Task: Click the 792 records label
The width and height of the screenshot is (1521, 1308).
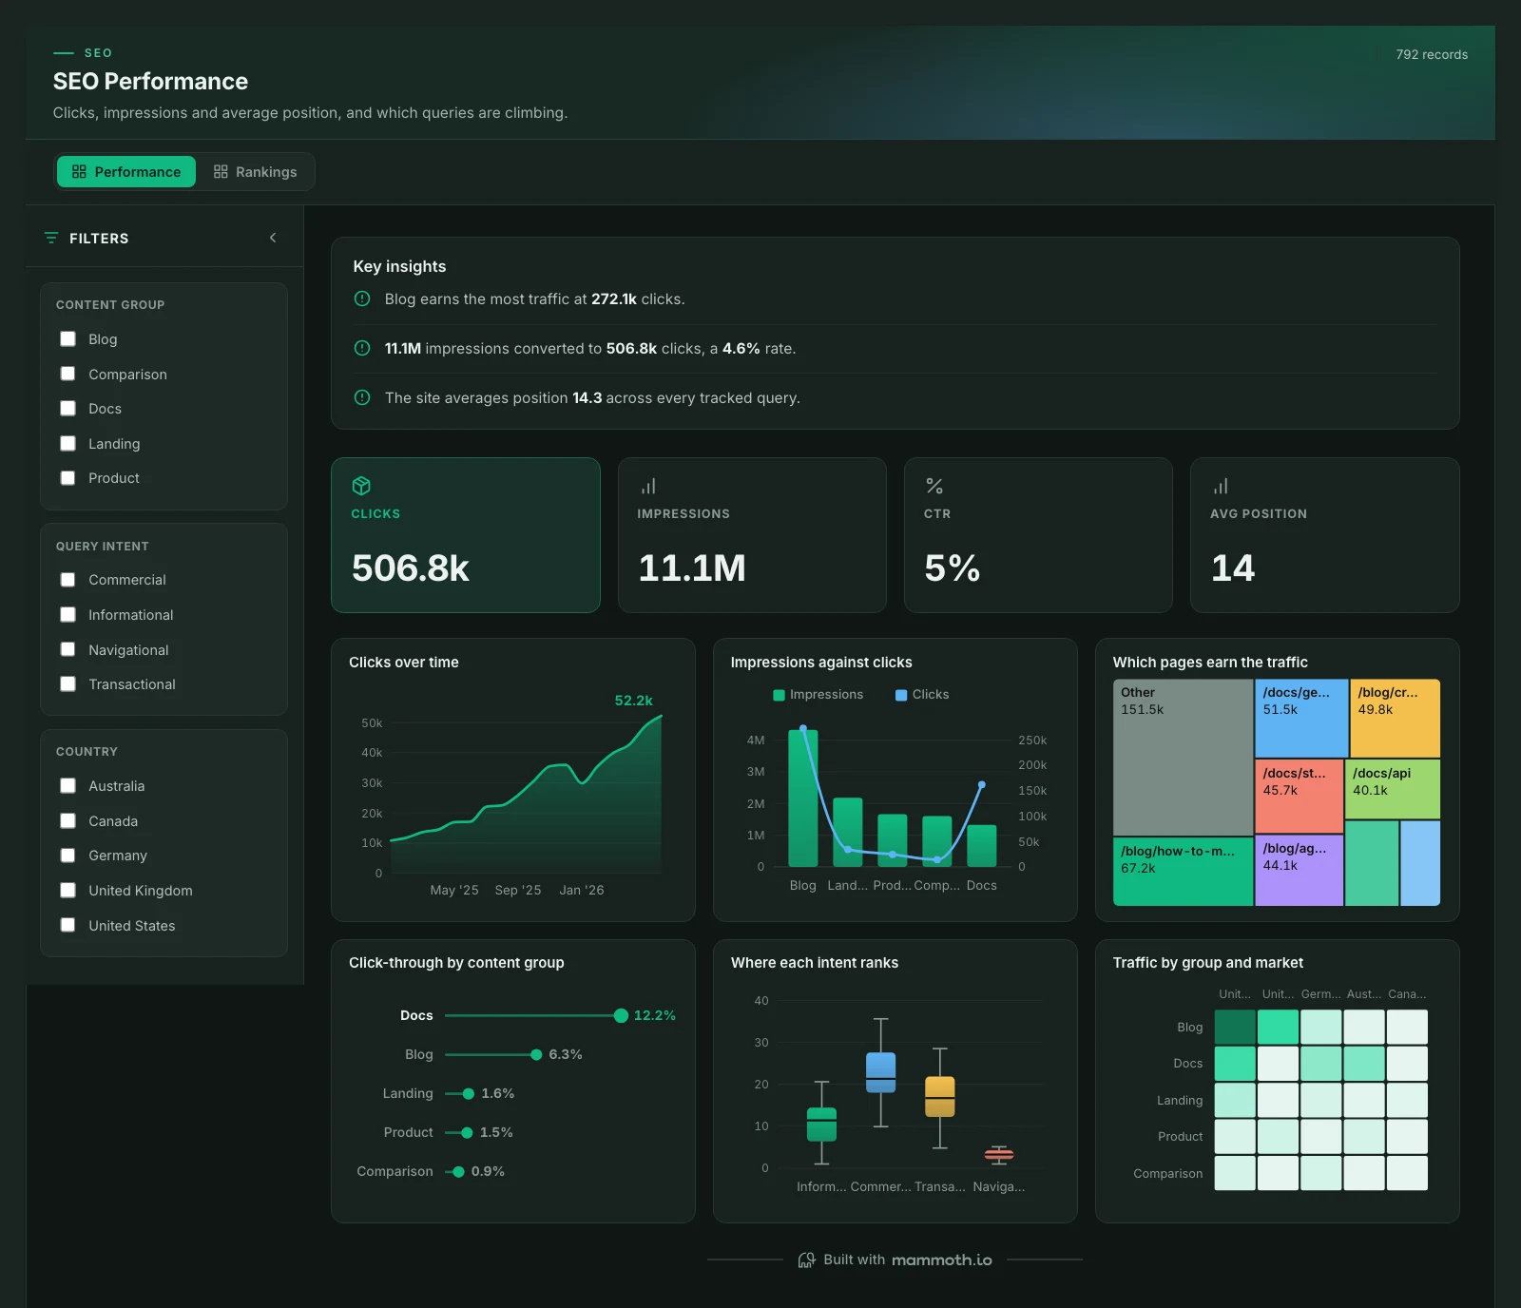Action: coord(1432,54)
